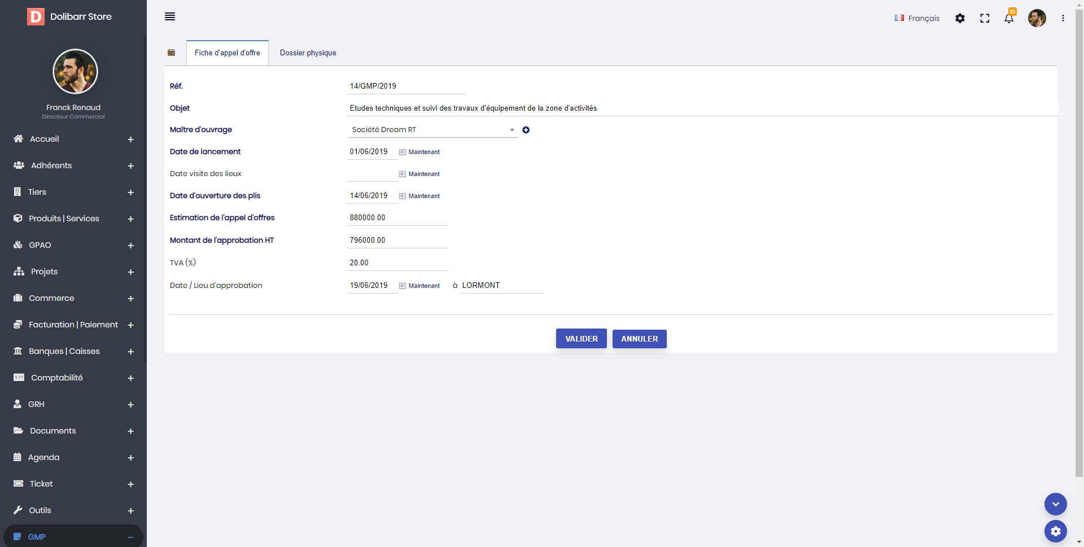Click the vertical three-dots menu

click(1063, 19)
